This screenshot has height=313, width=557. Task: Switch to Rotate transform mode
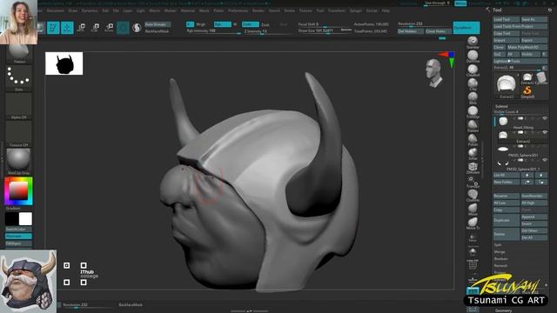point(109,28)
